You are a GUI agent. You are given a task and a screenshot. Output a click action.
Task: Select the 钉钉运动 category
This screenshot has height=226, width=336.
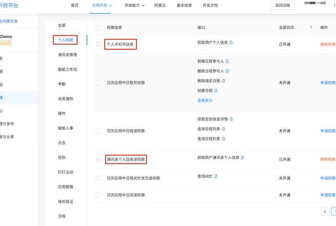coord(66,172)
